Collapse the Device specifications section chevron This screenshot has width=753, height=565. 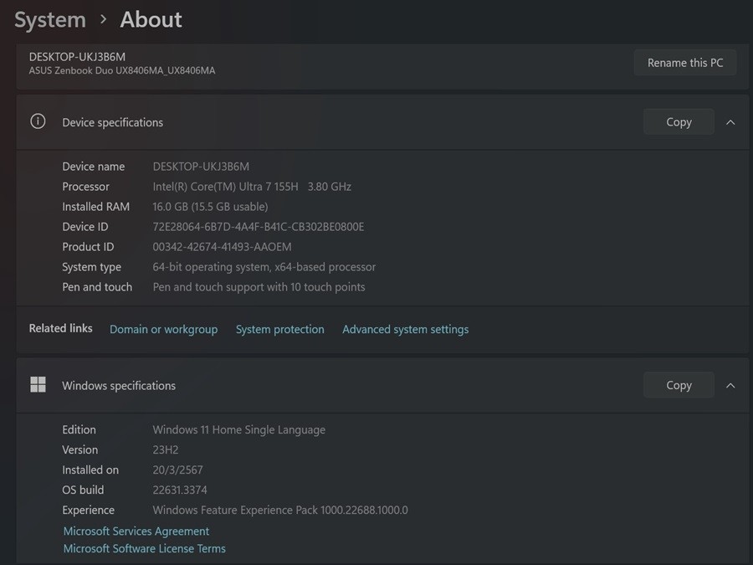(730, 122)
